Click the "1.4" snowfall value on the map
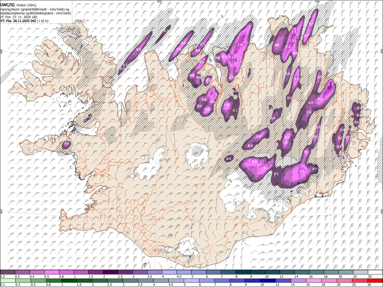383x287 pixels. pos(240,45)
